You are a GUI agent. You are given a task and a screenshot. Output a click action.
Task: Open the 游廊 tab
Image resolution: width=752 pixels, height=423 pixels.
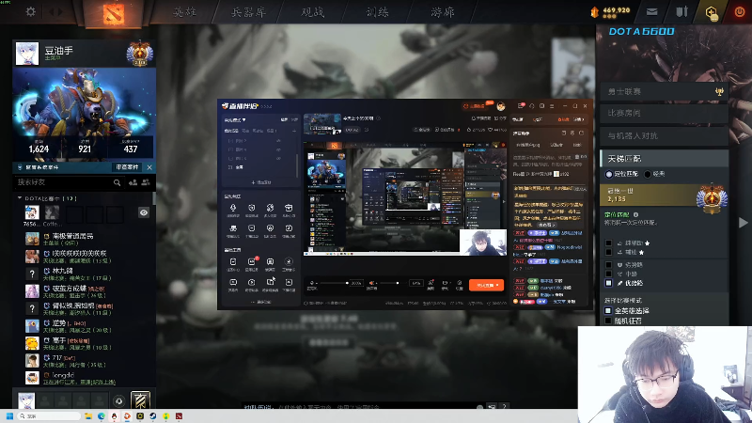point(442,12)
